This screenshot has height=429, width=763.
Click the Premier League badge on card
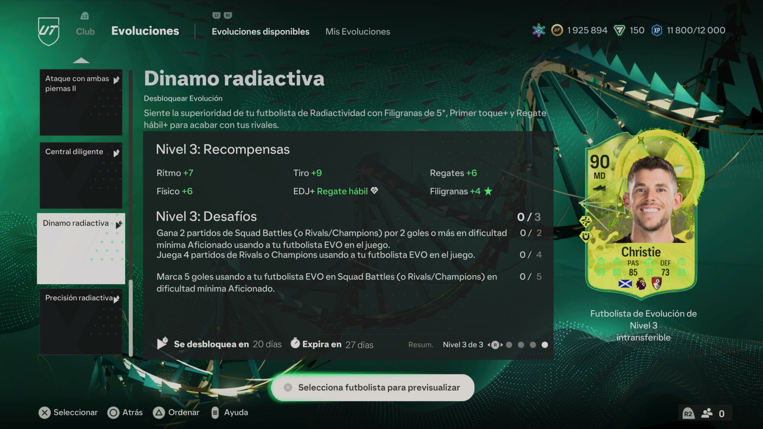(x=641, y=284)
